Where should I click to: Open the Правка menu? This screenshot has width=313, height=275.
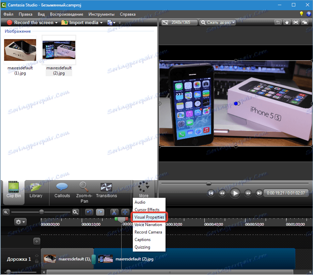pos(25,14)
